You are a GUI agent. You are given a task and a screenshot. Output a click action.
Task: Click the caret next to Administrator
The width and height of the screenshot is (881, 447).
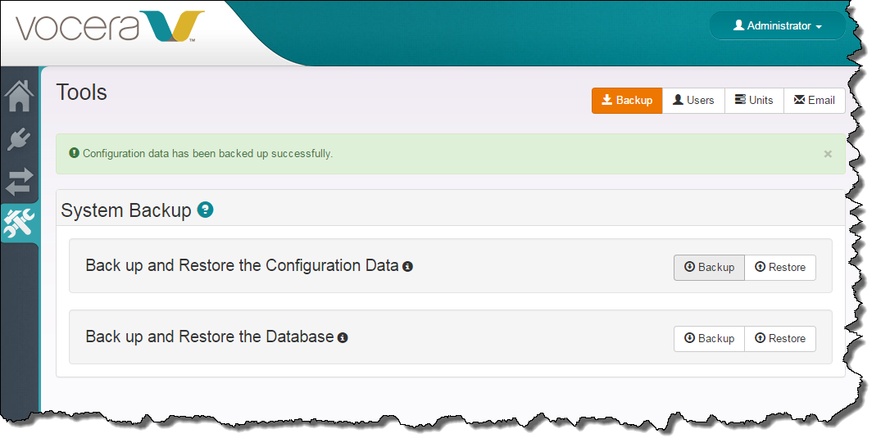[x=819, y=27]
